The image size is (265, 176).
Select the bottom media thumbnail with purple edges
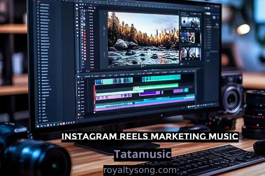(191, 54)
